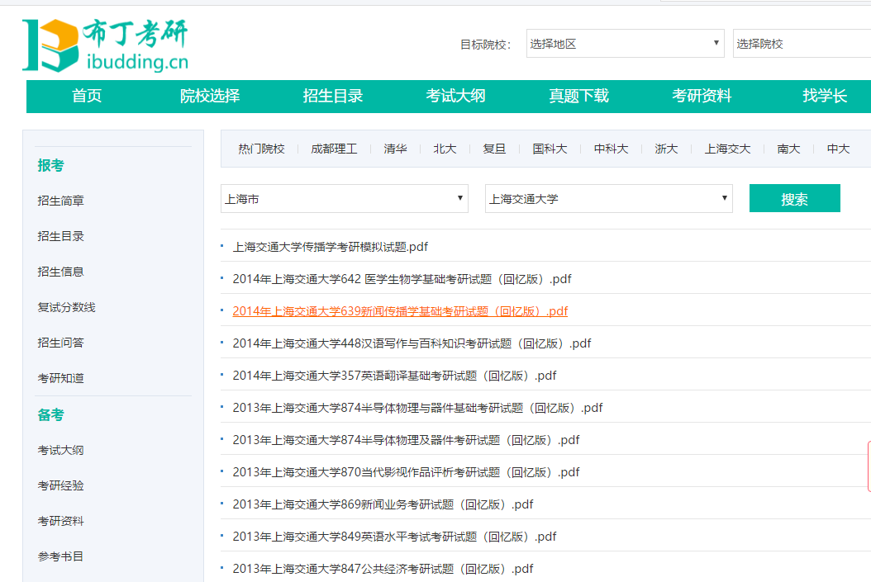Screen dimensions: 871x582
Task: Select 中大 in the hot schools strip
Action: point(838,149)
